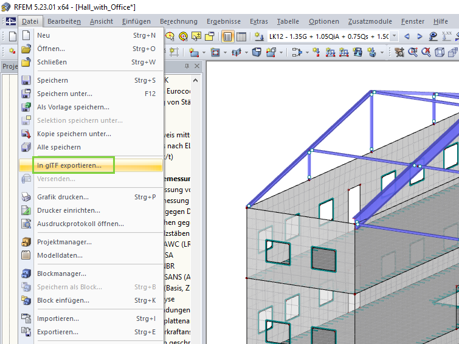The image size is (459, 344).
Task: Click the new solid load icon
Action: point(372,52)
